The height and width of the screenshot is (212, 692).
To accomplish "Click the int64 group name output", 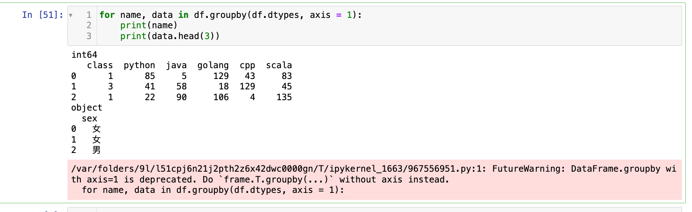I will point(84,55).
